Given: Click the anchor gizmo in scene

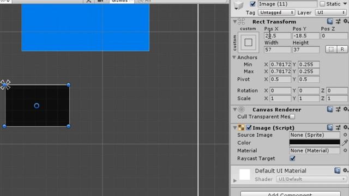Looking at the screenshot, I should click(x=5, y=85).
